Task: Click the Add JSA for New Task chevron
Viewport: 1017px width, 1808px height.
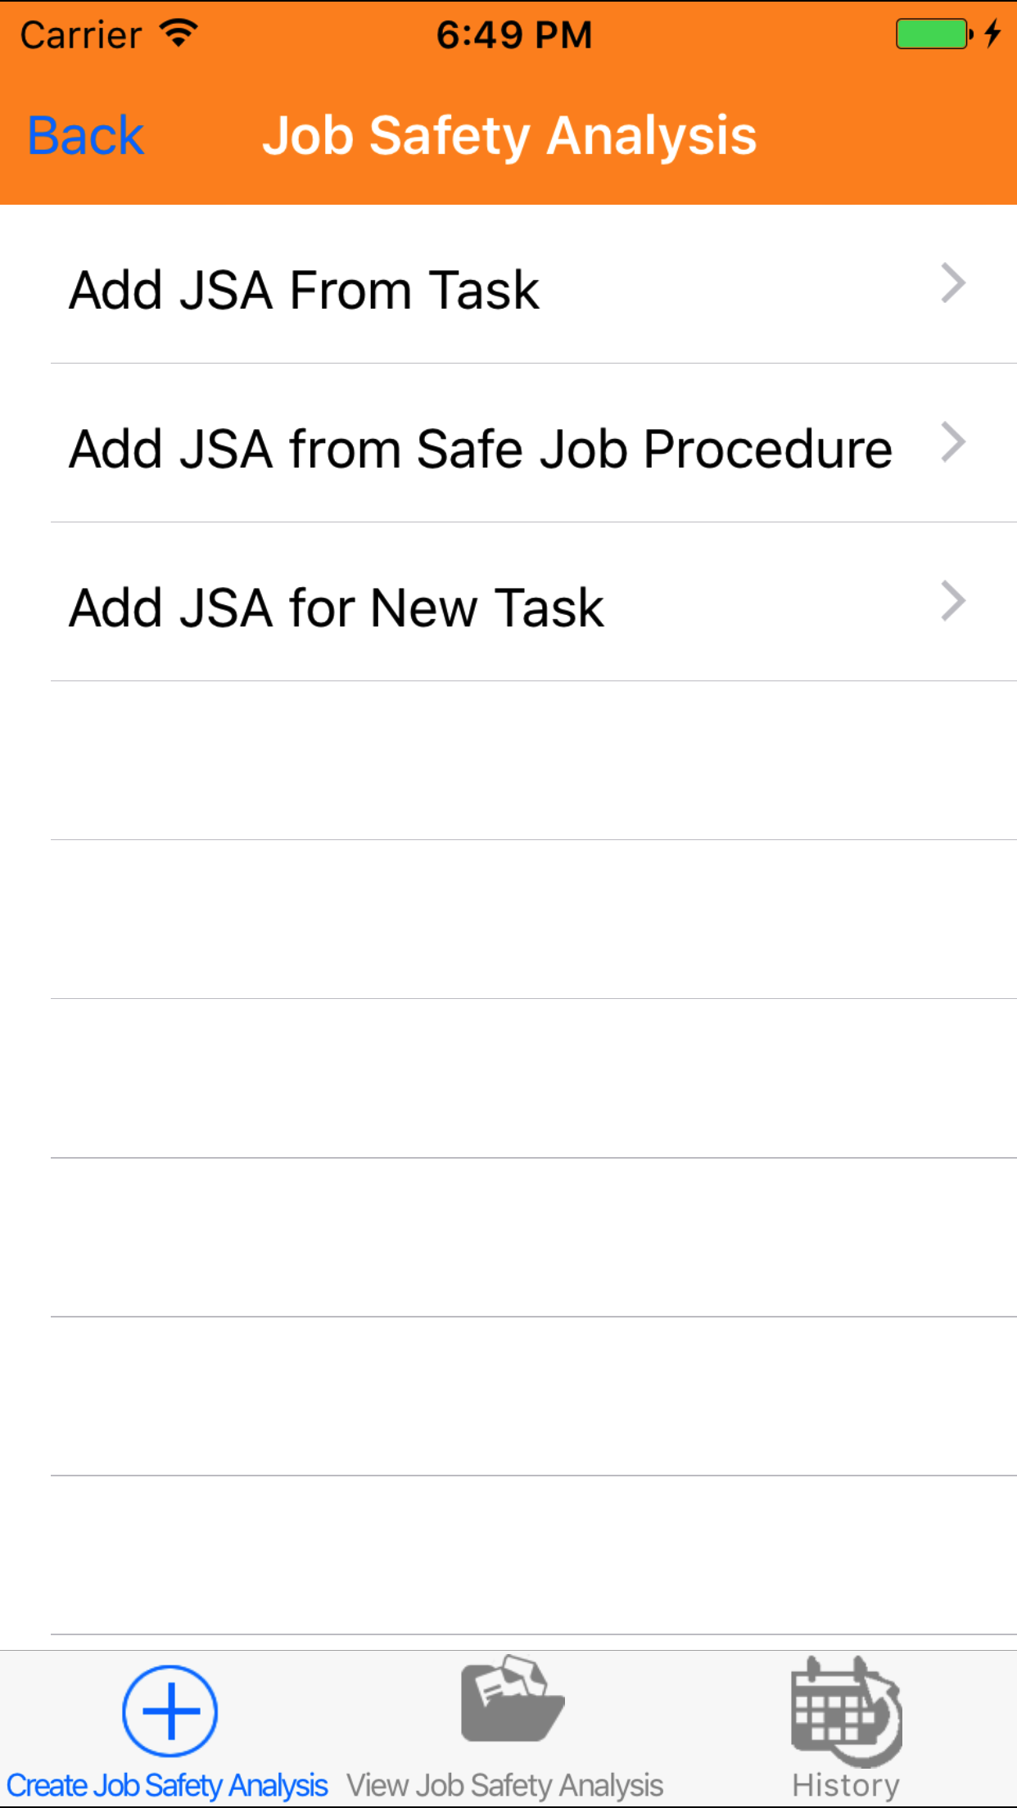Action: [952, 601]
